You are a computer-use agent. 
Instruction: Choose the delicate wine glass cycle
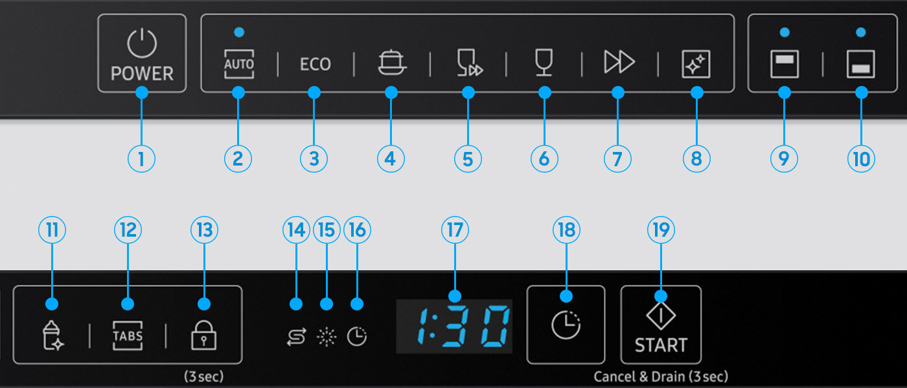(544, 63)
